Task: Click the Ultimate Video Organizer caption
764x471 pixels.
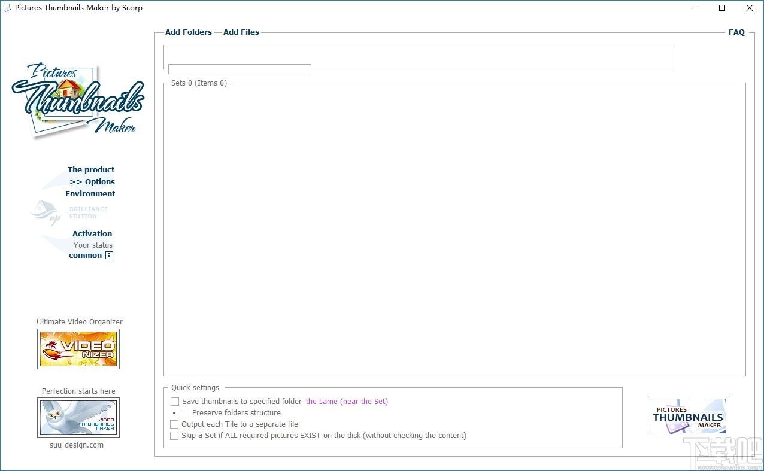Action: point(80,322)
